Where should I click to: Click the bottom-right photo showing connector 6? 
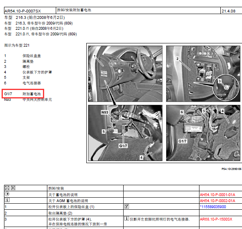click(203, 133)
